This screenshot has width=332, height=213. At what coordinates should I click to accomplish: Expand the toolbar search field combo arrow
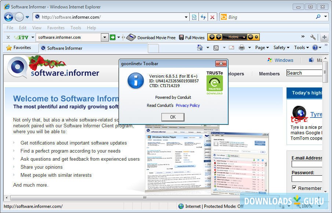[x=105, y=37]
